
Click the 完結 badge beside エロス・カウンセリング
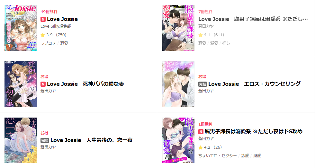pyautogui.click(x=203, y=84)
